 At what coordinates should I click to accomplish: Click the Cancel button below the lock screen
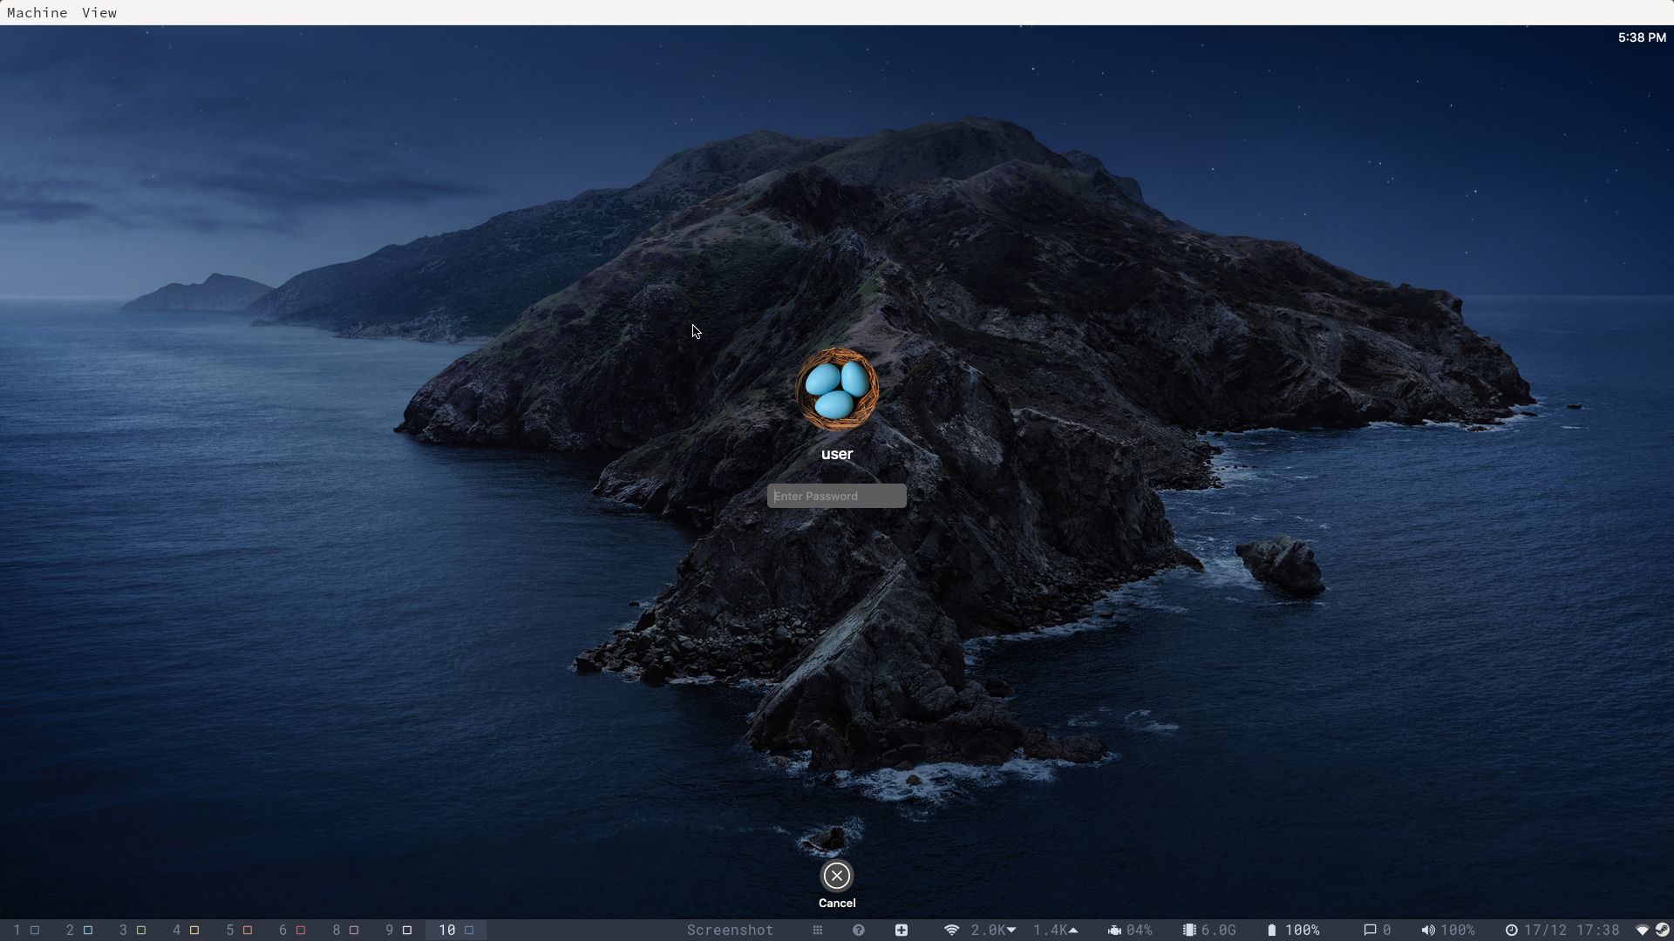[x=836, y=877]
